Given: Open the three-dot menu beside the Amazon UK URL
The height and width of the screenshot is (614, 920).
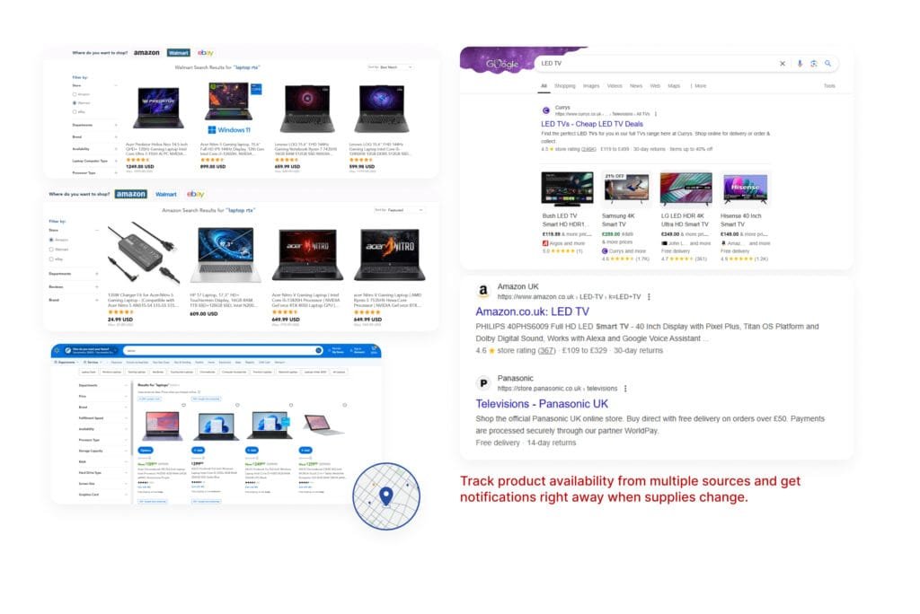Looking at the screenshot, I should (x=649, y=297).
